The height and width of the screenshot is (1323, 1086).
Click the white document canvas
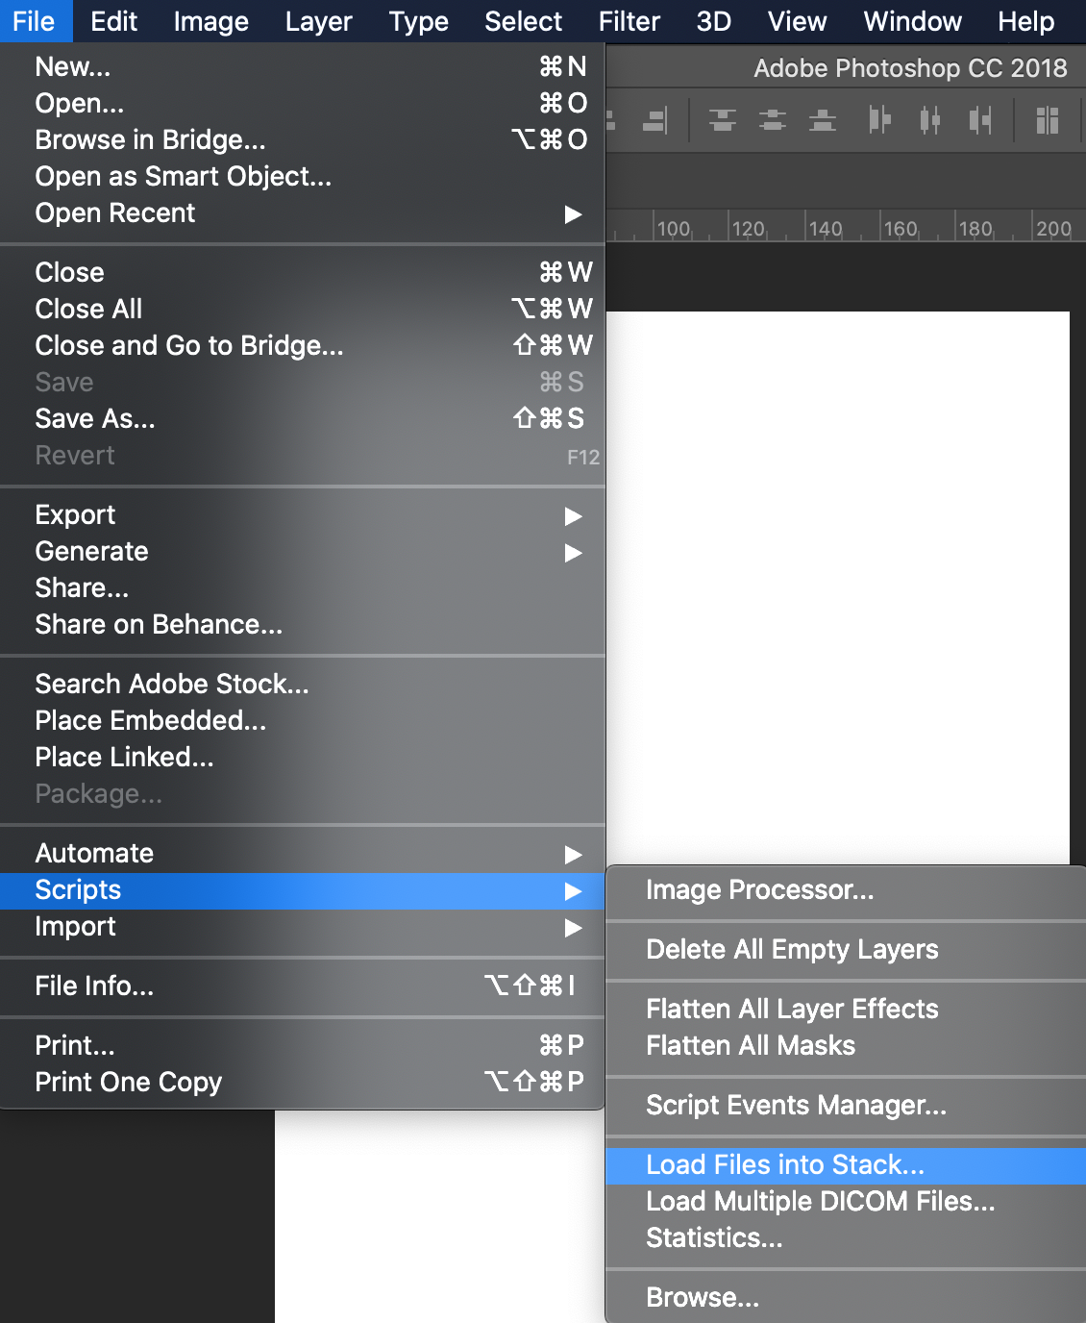pos(837,587)
